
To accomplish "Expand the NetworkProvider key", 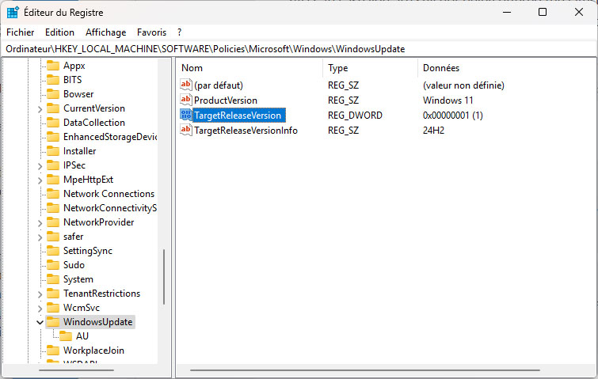I will [x=40, y=223].
